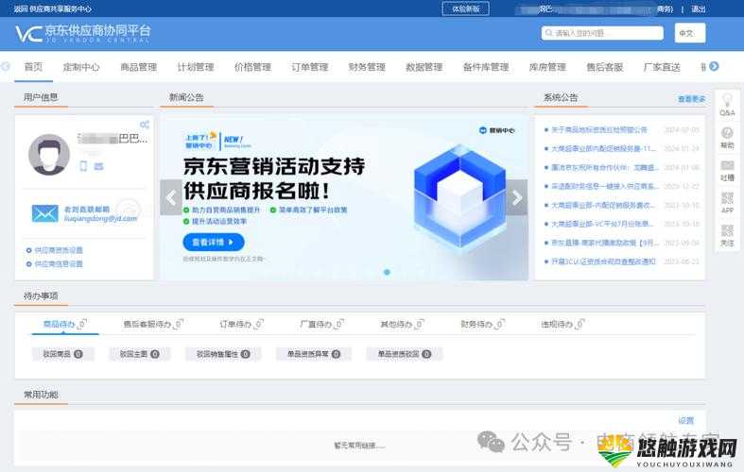Image resolution: width=744 pixels, height=472 pixels.
Task: Click the 京东营销活动支持 banner image
Action: click(344, 197)
